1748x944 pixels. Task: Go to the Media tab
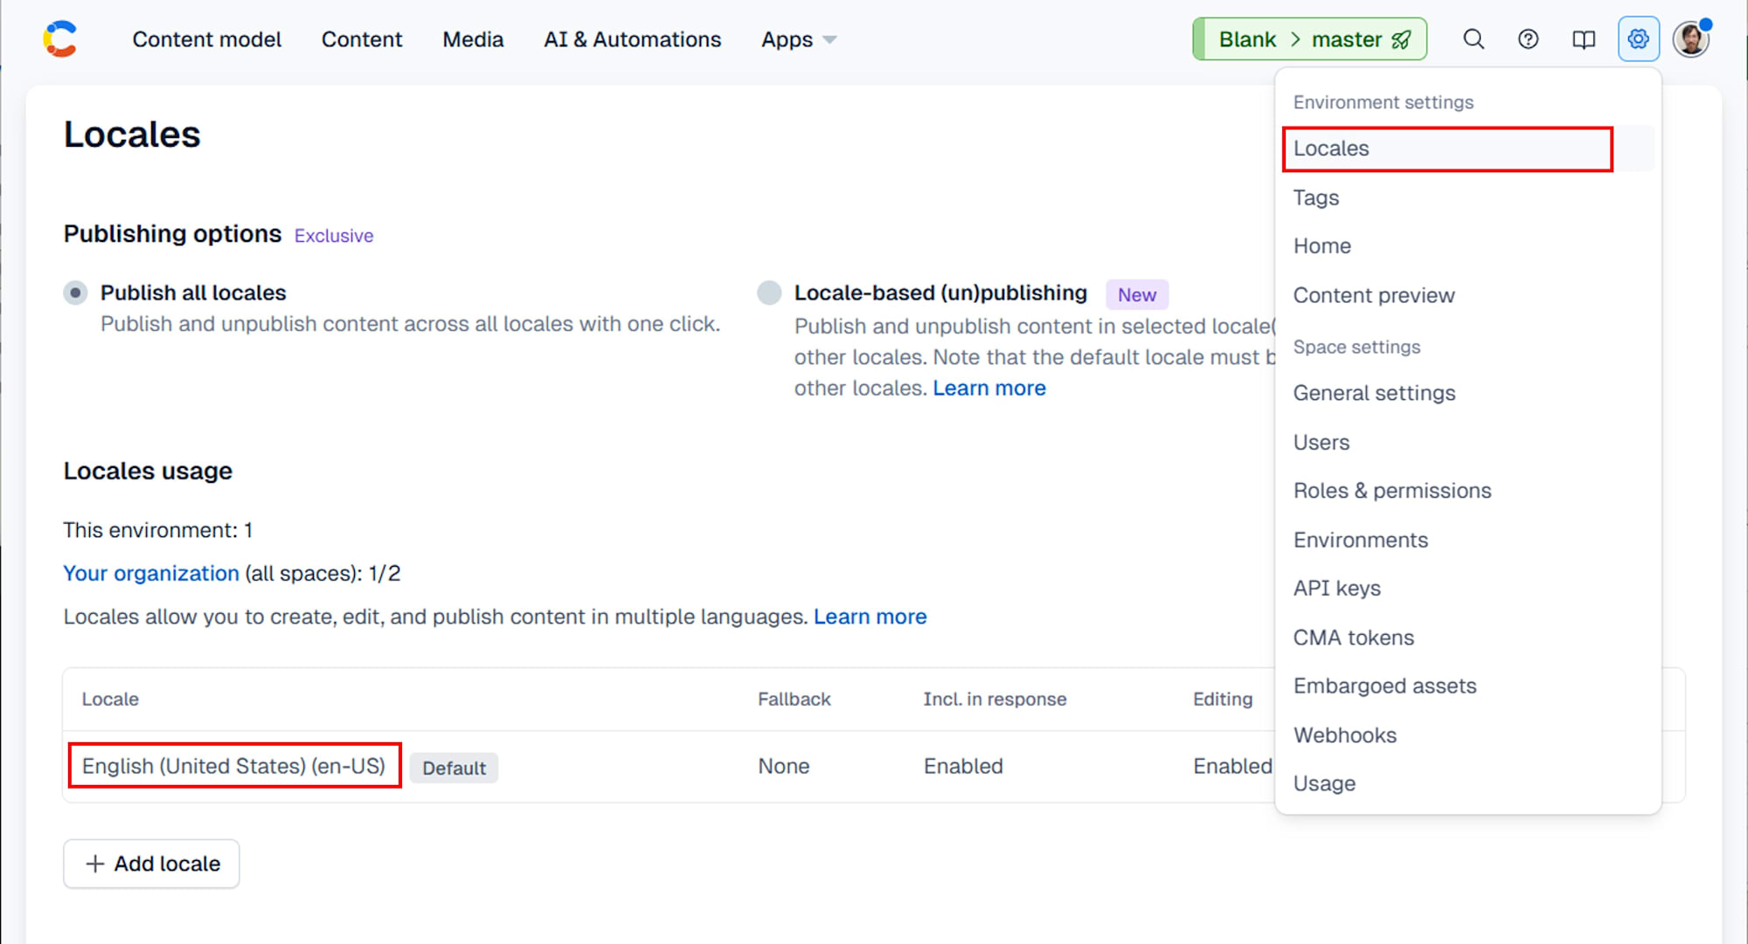point(473,39)
